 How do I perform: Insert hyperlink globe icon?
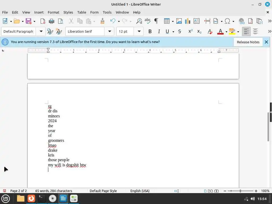click(242, 21)
